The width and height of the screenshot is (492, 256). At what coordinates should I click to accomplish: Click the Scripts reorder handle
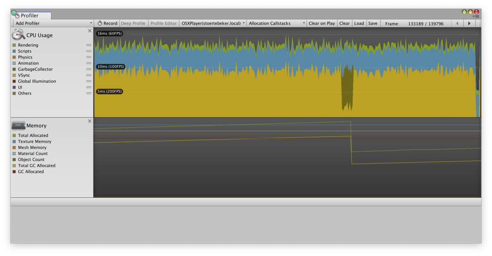(89, 51)
